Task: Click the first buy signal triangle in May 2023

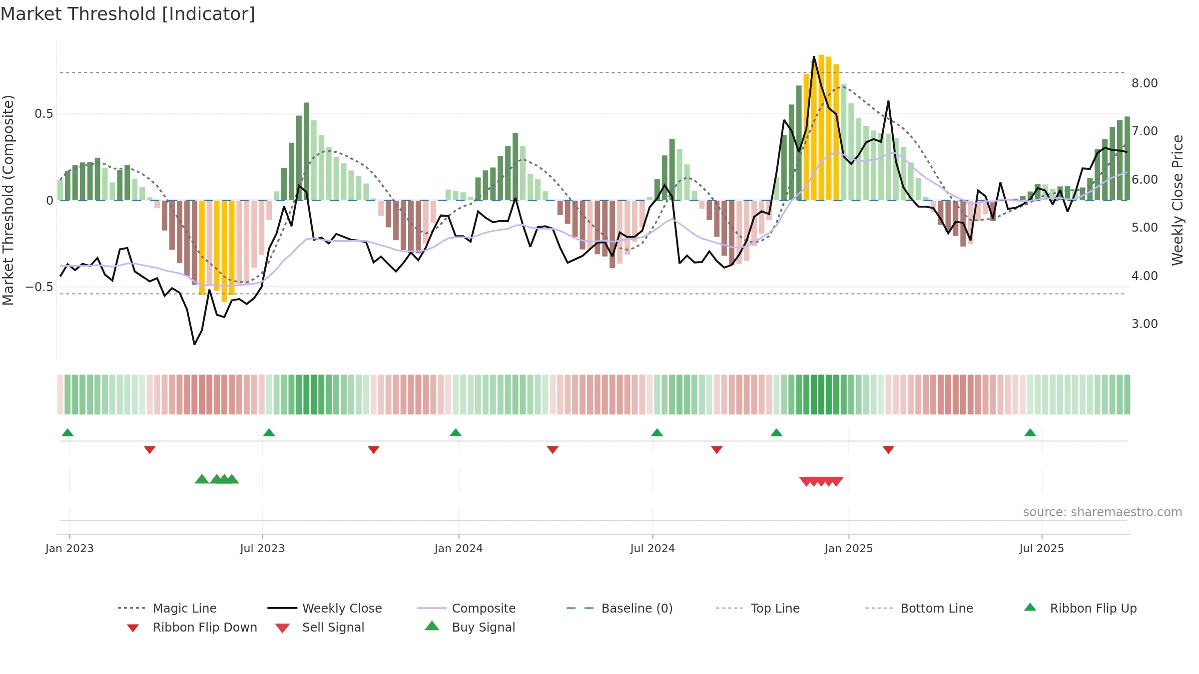Action: (x=202, y=479)
